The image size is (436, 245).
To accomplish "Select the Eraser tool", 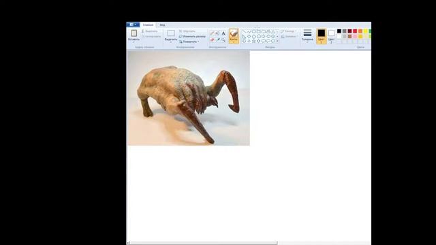I will click(212, 40).
